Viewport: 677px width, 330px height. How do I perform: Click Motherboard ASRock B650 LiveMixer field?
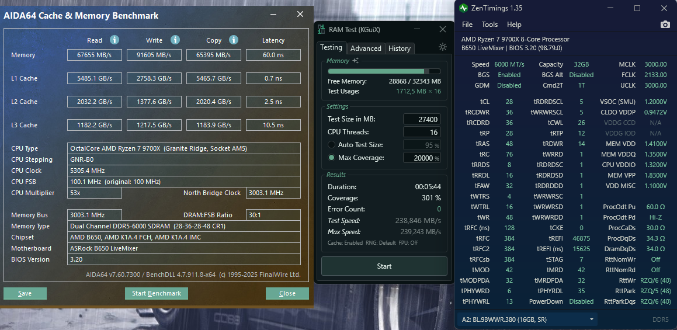(x=184, y=248)
